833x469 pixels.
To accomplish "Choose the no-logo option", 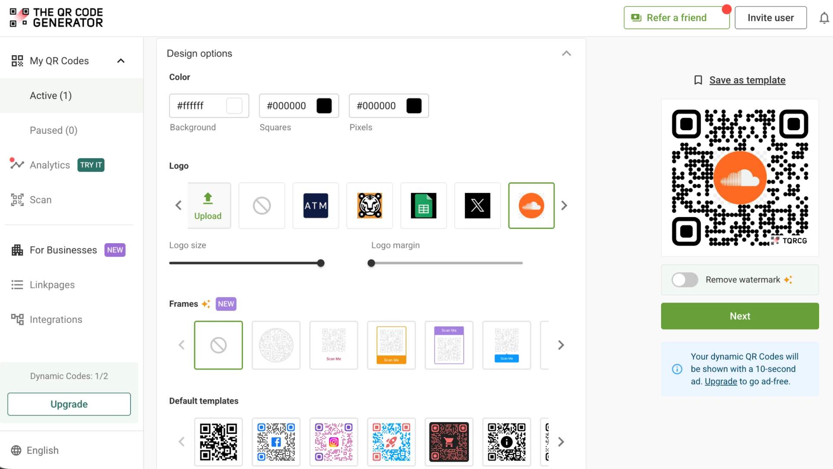I will 262,205.
